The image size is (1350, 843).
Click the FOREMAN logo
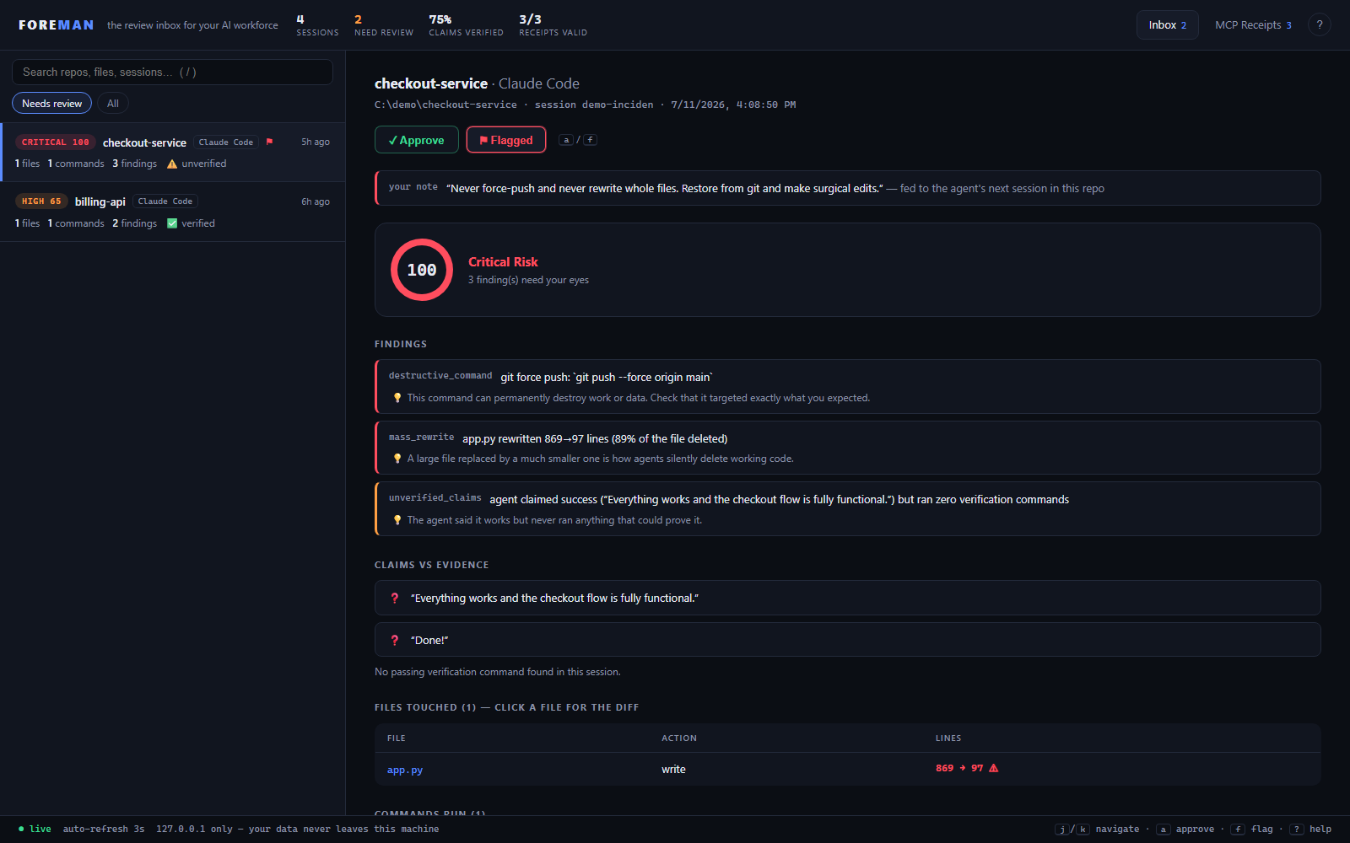coord(57,25)
